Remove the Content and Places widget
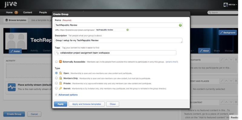 tap(236, 81)
